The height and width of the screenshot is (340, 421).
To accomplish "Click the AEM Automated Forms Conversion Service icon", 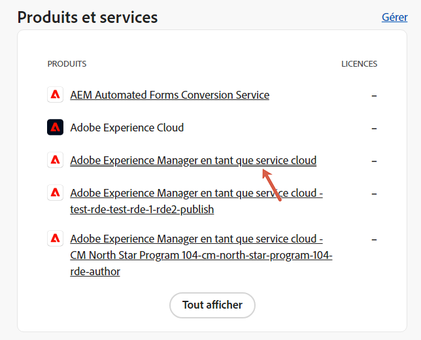I will click(x=55, y=95).
